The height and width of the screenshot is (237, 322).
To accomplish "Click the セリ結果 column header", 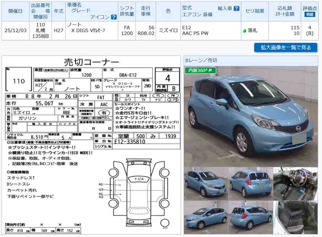I will coord(255,11).
